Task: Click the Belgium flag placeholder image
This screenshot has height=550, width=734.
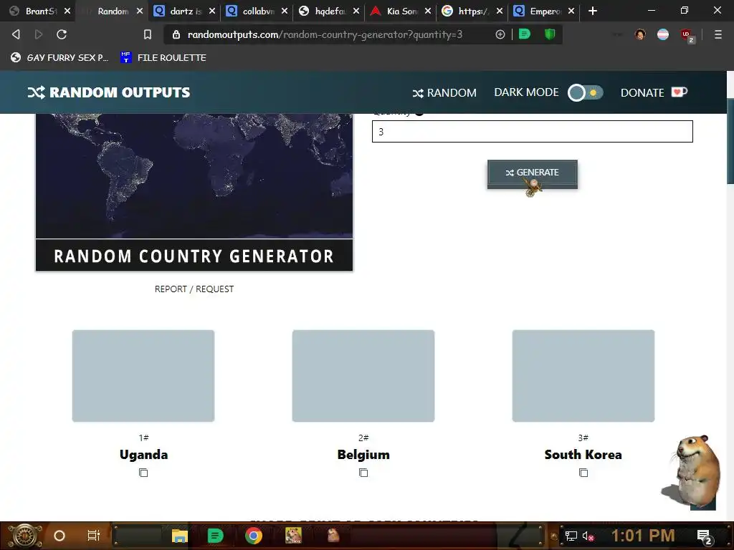Action: tap(363, 376)
